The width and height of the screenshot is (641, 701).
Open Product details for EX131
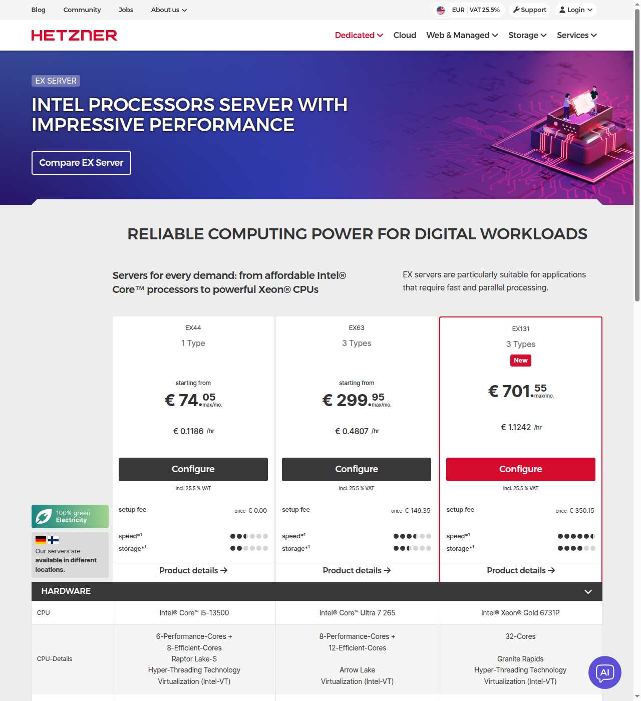point(521,570)
